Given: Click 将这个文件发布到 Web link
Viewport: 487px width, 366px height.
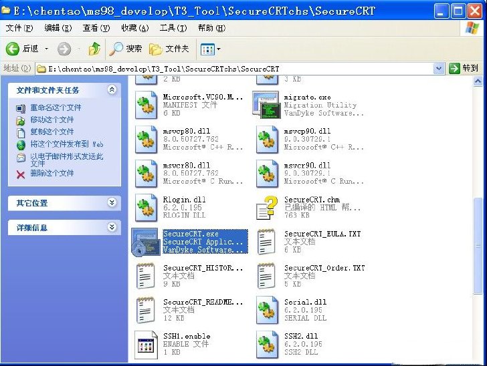Looking at the screenshot, I should pyautogui.click(x=67, y=144).
